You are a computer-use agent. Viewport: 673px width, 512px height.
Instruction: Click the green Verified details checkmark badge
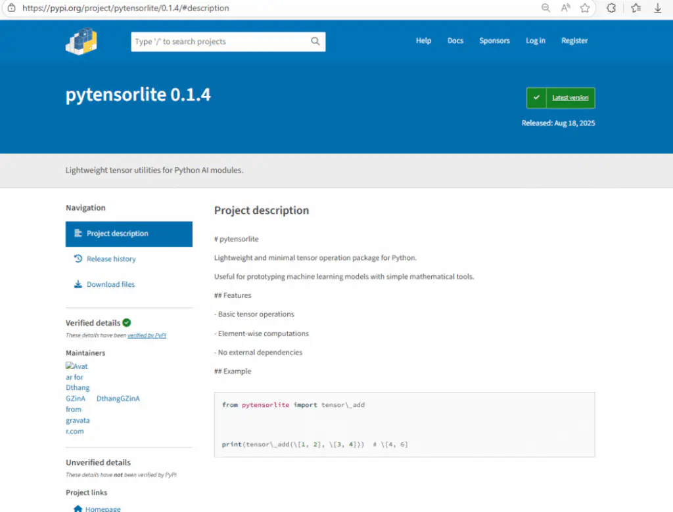click(127, 322)
